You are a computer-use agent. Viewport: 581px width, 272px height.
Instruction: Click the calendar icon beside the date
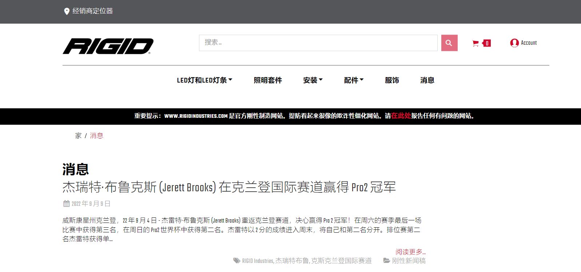66,204
